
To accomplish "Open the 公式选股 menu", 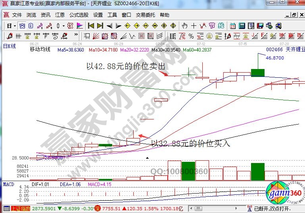I will point(79,15).
